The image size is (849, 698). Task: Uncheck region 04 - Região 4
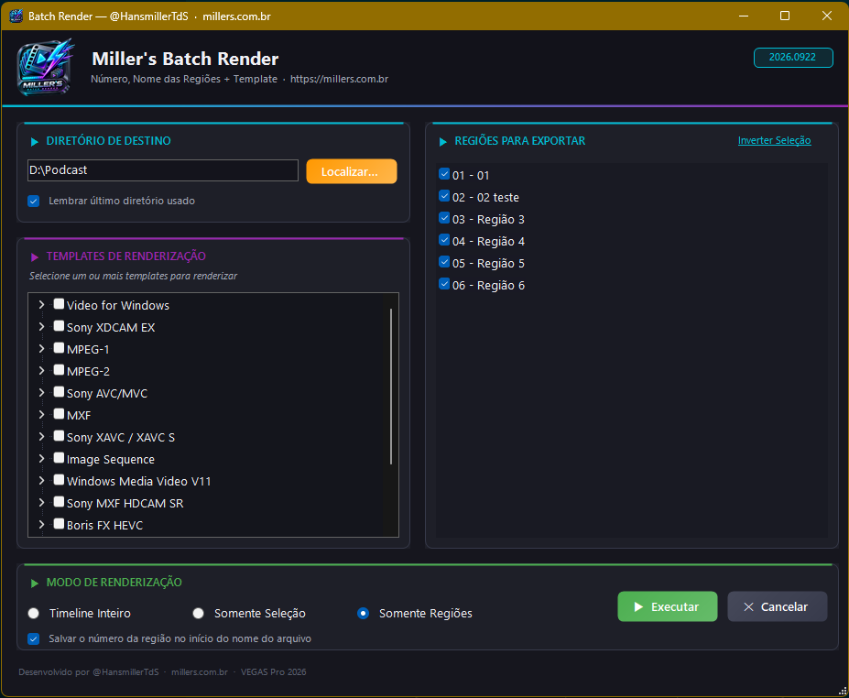coord(444,240)
